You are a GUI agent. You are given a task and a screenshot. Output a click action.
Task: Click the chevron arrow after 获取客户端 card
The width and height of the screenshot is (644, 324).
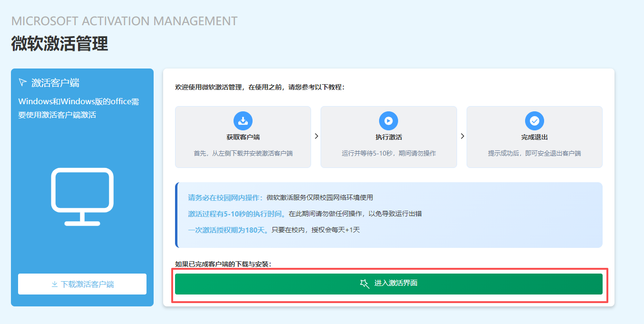pyautogui.click(x=316, y=136)
